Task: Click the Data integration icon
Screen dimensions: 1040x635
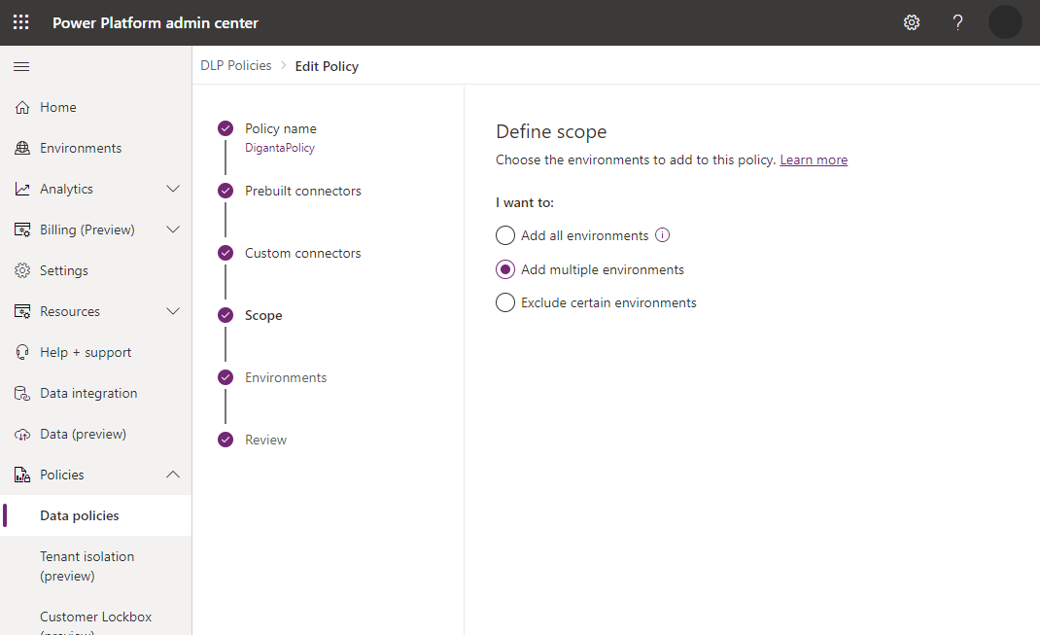Action: [22, 394]
